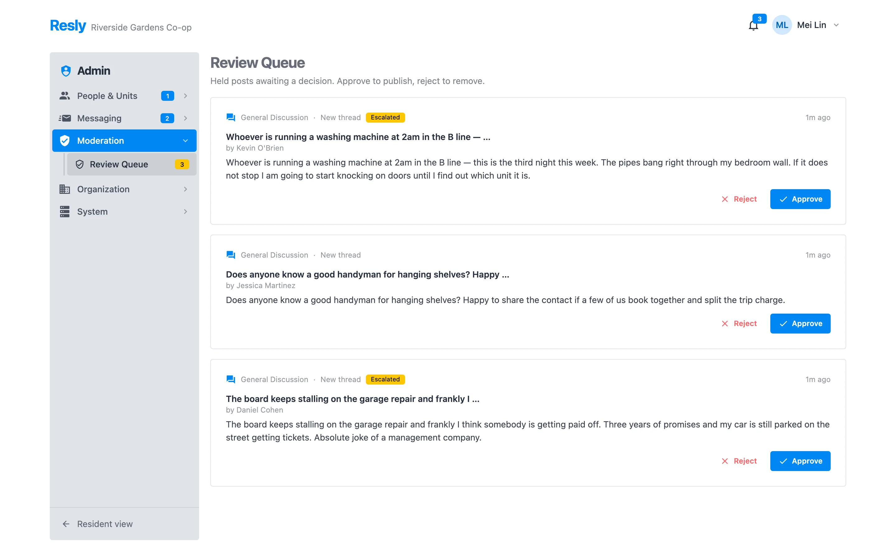Expand People & Units chevron
The image size is (896, 560).
point(185,96)
